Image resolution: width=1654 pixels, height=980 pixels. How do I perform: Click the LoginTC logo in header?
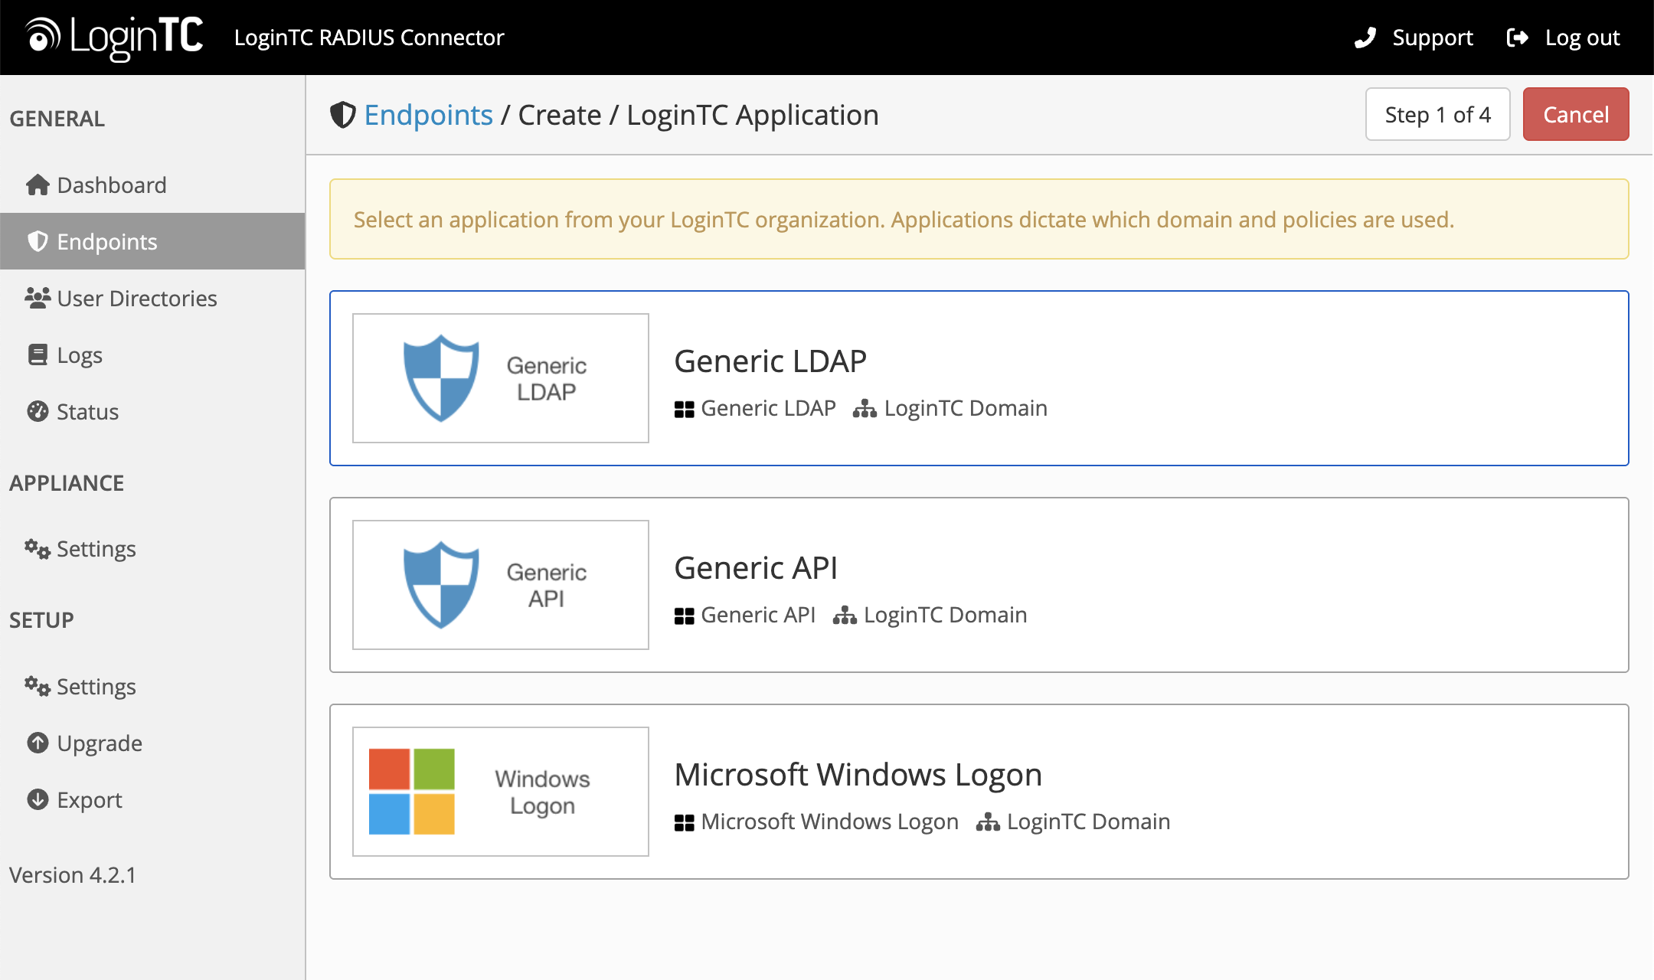coord(115,37)
